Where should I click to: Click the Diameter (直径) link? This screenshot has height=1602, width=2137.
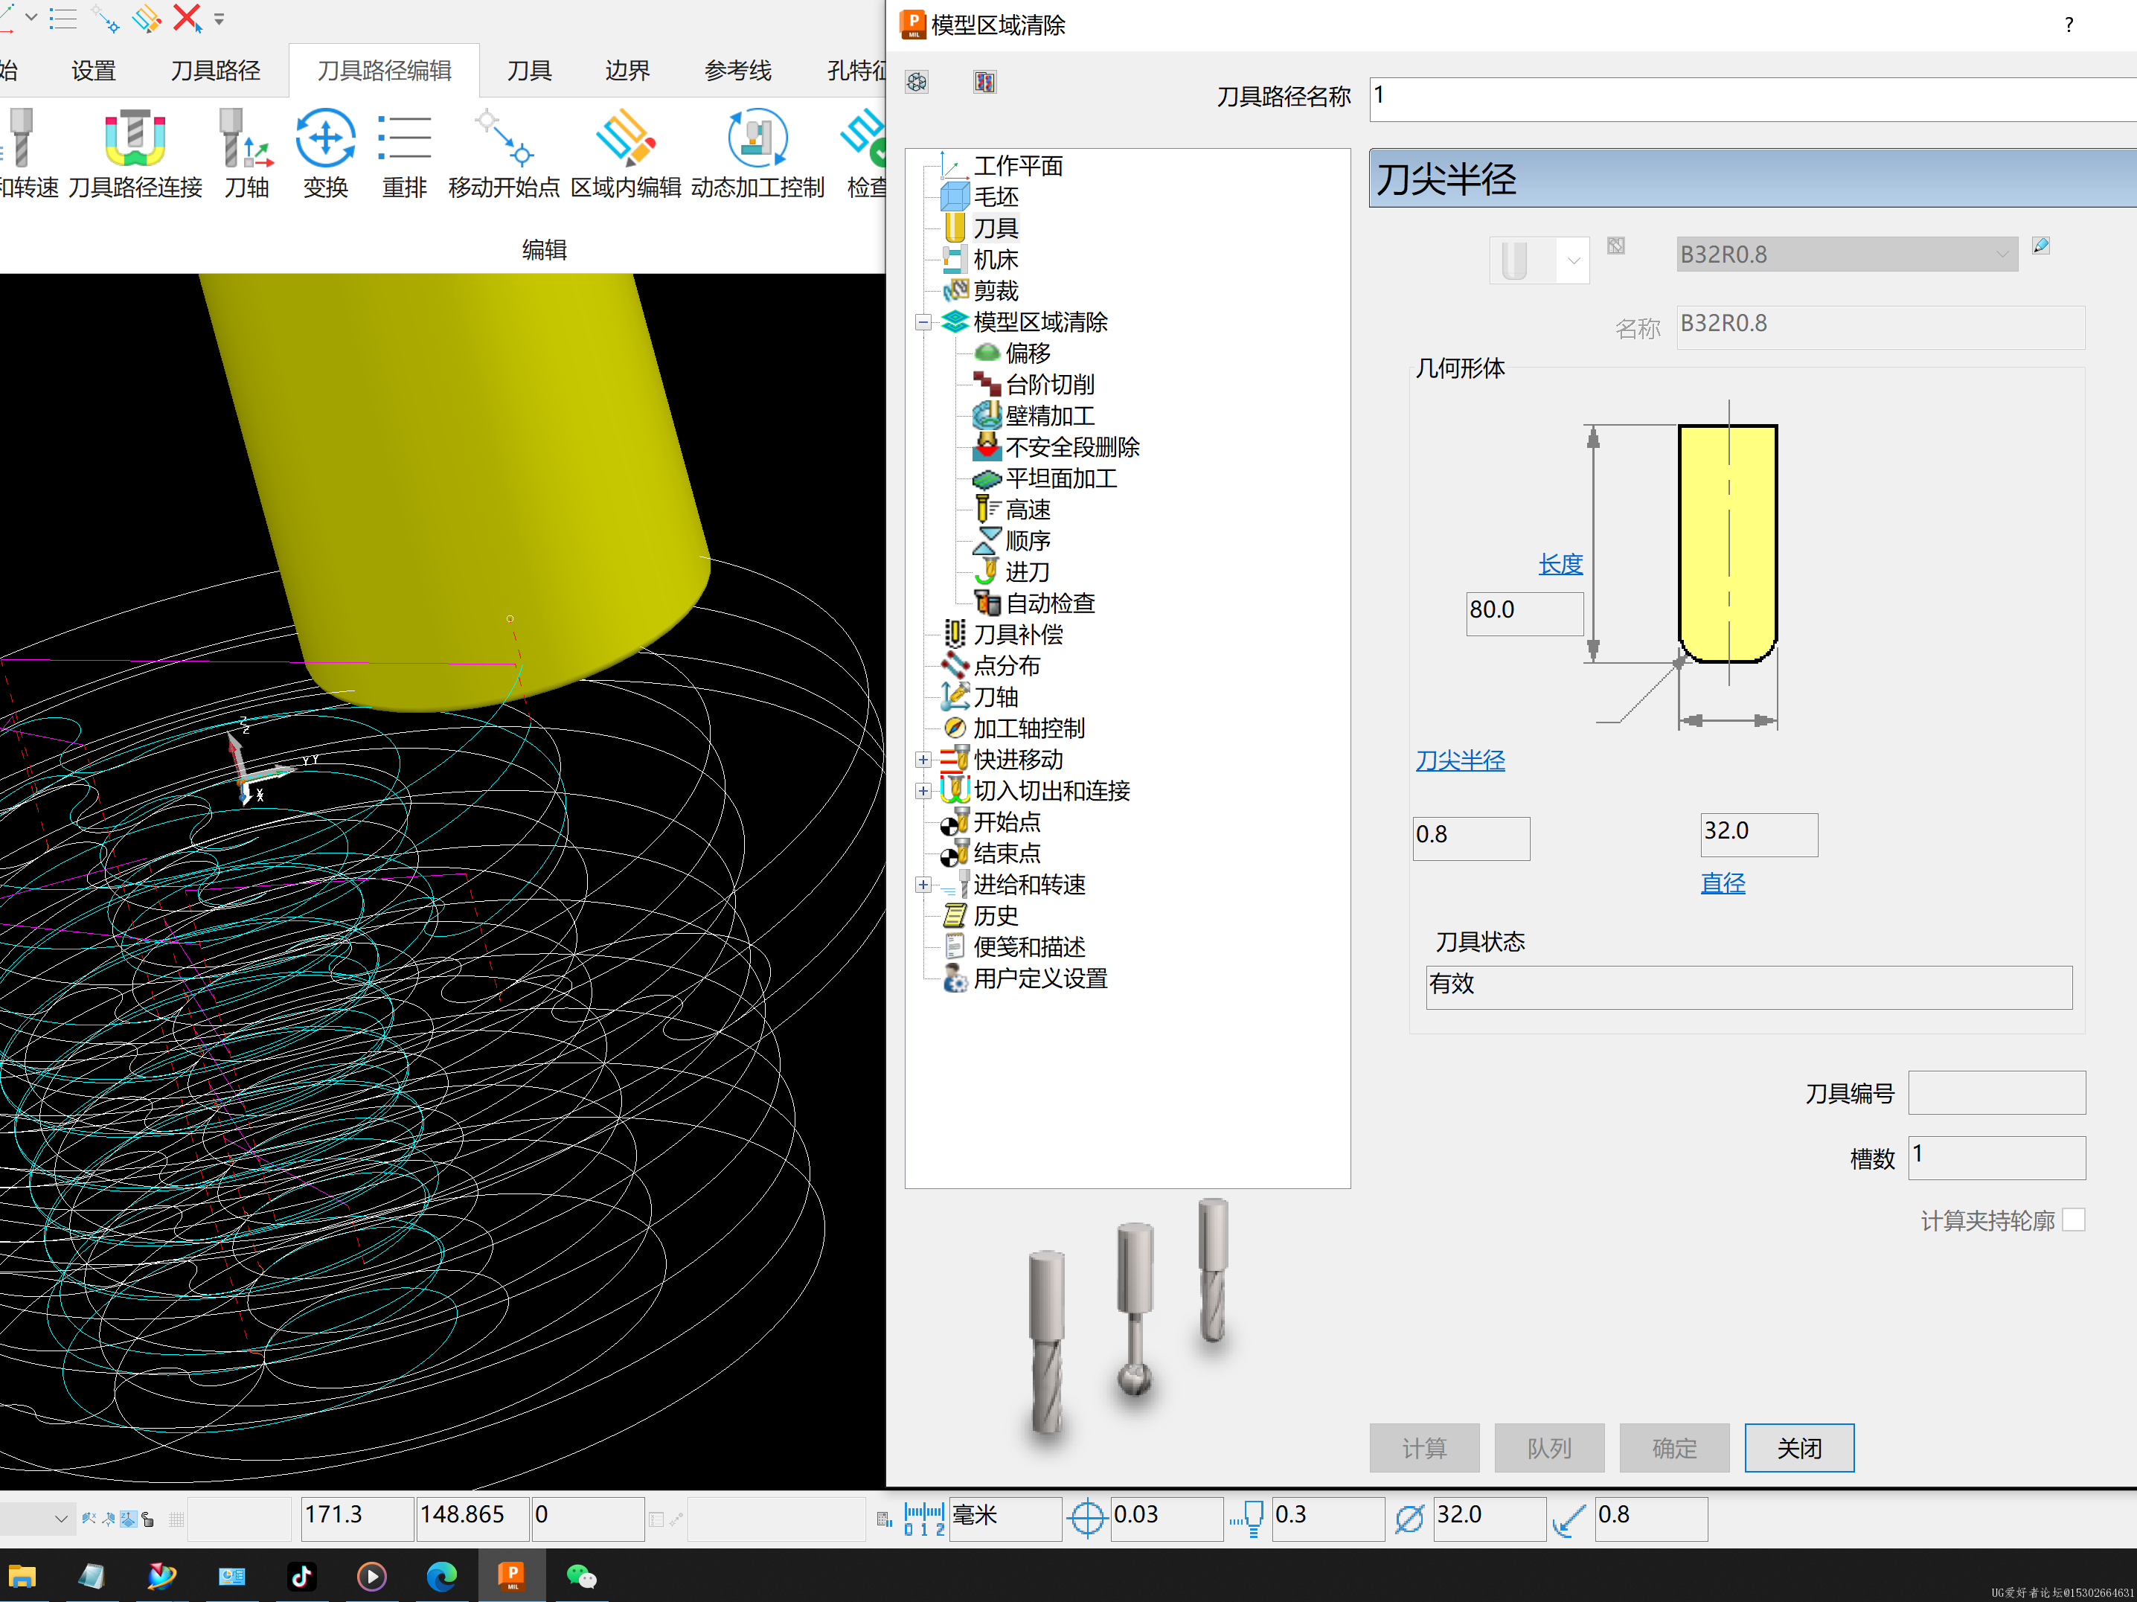click(x=1723, y=883)
